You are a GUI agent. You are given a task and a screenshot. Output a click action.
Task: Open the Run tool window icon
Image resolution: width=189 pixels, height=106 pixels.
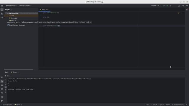click(2, 81)
